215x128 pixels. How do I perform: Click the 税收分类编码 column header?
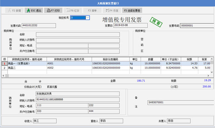[110, 59]
